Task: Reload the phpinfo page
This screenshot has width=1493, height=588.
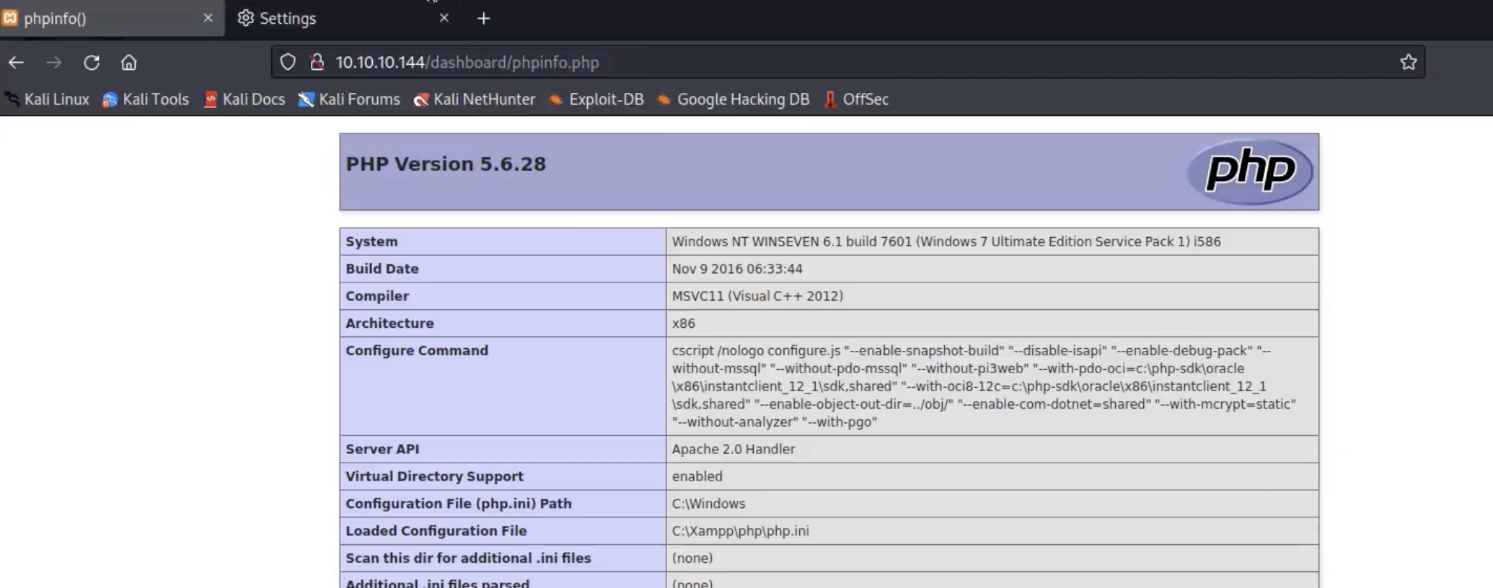Action: (92, 63)
